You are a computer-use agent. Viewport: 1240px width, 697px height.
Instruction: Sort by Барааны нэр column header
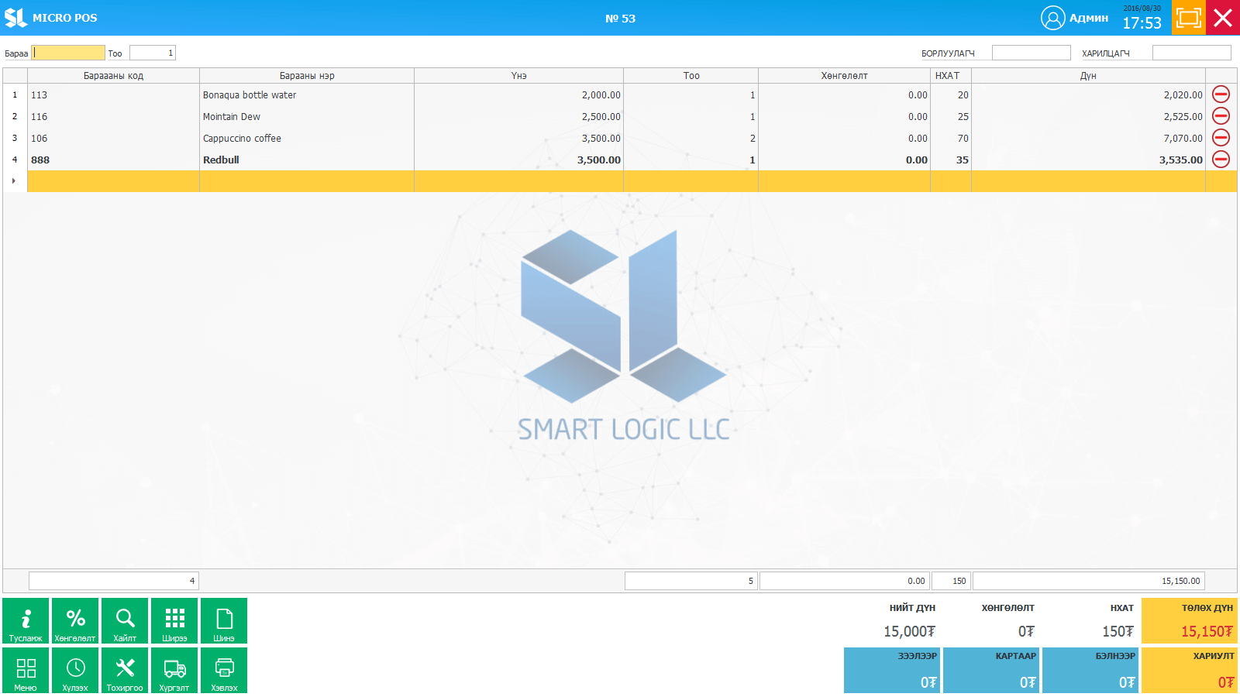click(x=307, y=76)
